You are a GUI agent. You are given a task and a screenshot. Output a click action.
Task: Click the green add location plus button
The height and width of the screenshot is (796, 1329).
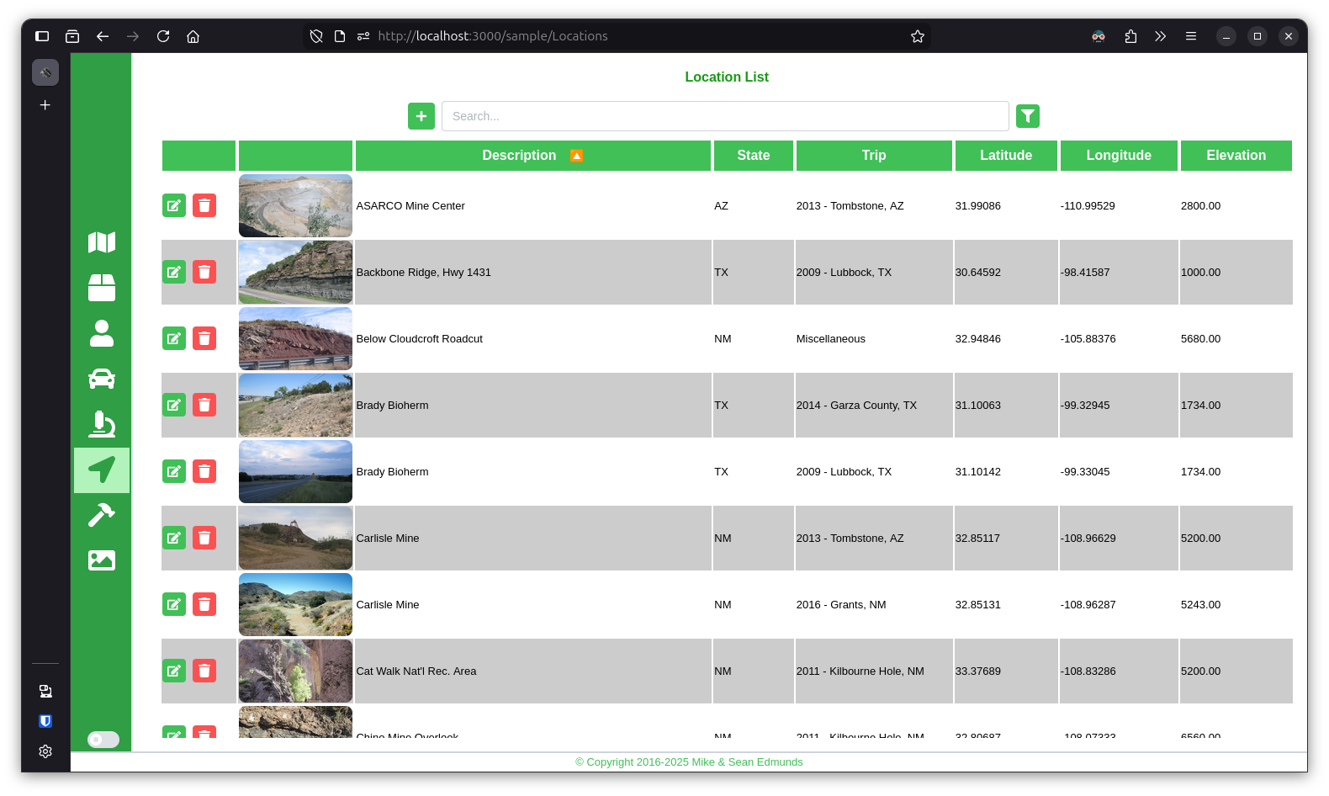tap(421, 116)
